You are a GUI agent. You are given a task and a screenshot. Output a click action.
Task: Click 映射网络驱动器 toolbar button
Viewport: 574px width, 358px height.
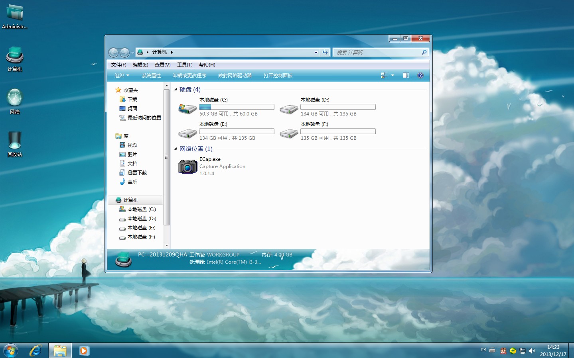pyautogui.click(x=235, y=75)
